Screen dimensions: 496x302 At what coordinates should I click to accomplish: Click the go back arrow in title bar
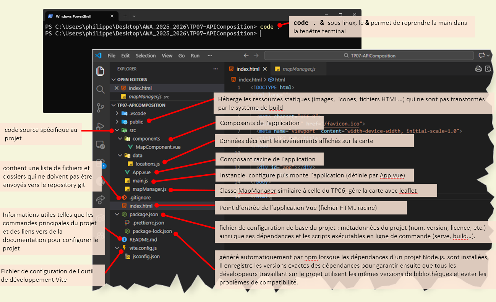point(246,55)
